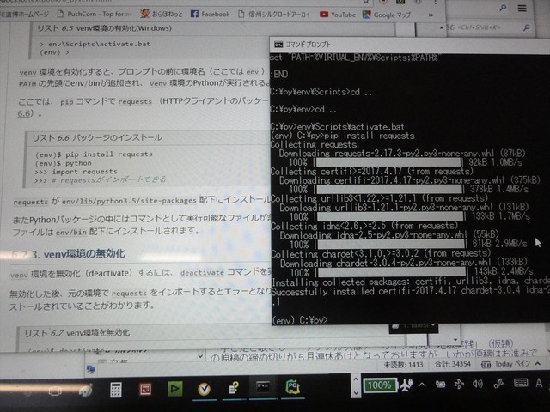Open Task View button on taskbar
The height and width of the screenshot is (412, 550).
(55, 391)
